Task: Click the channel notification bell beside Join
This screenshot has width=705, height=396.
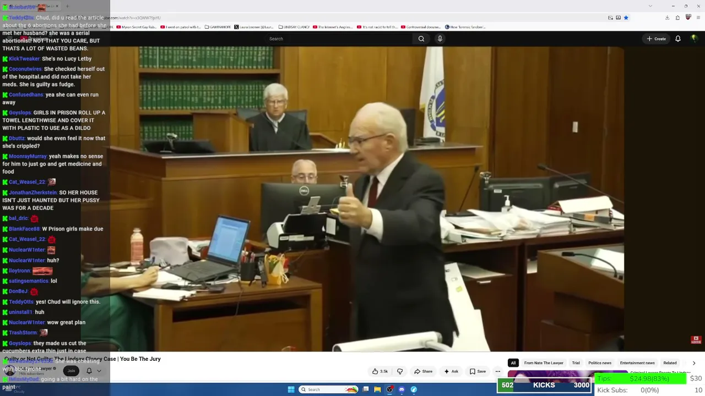Action: pyautogui.click(x=89, y=371)
